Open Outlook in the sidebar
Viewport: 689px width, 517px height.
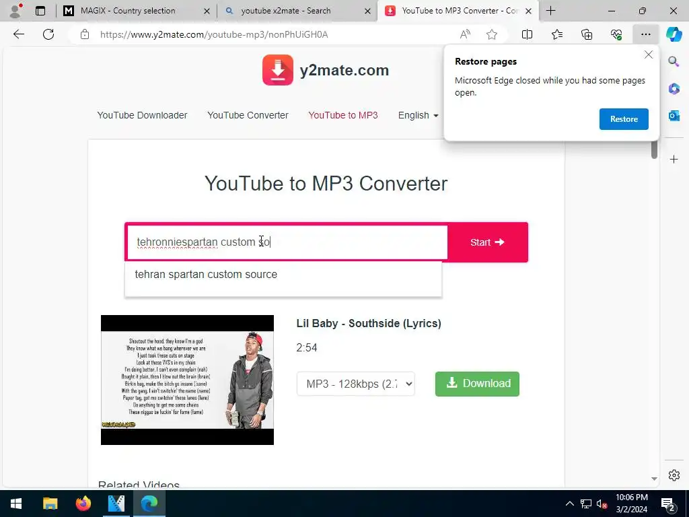(674, 116)
